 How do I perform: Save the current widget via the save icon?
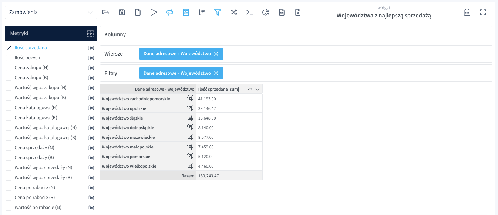[122, 12]
